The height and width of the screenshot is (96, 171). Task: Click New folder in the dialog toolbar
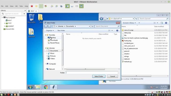pos(61,30)
